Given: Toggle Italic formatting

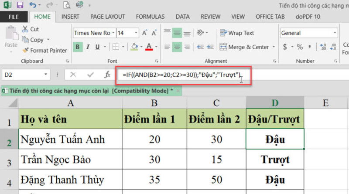Looking at the screenshot, I should point(89,47).
